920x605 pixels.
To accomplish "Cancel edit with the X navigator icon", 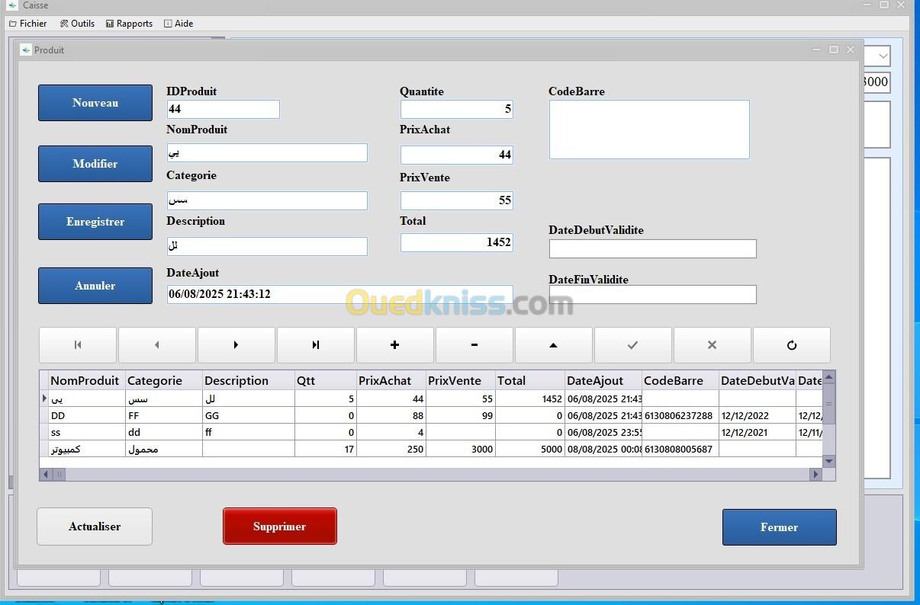I will coord(713,345).
